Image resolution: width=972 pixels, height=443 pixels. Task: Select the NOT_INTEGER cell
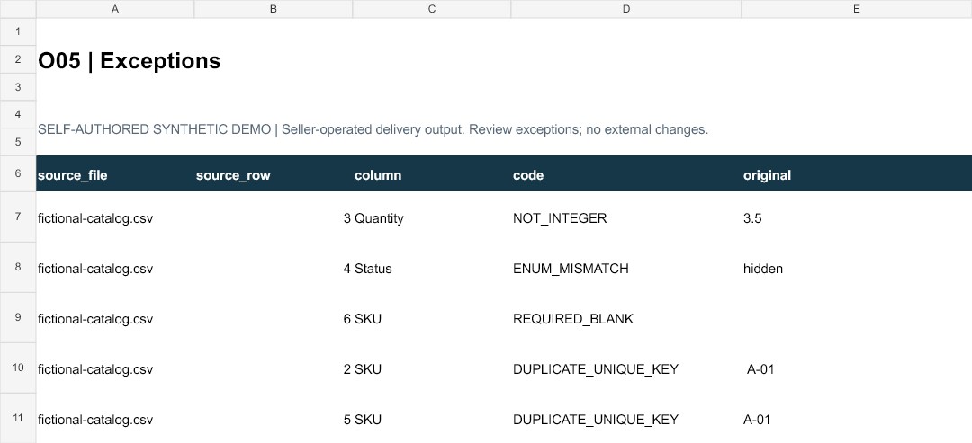[626, 217]
